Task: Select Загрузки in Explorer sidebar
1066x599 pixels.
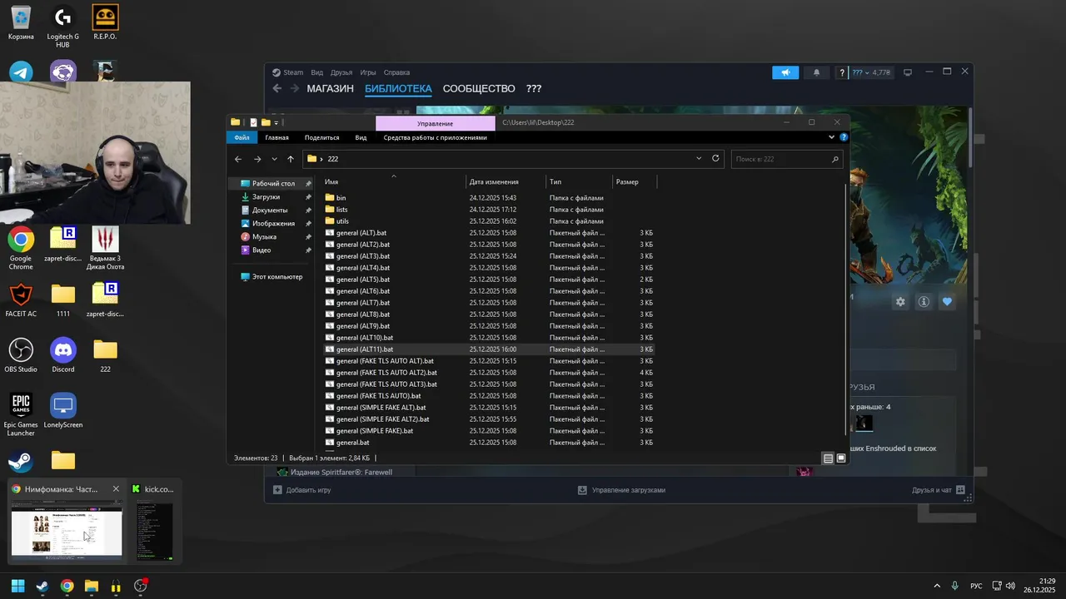Action: coord(266,197)
